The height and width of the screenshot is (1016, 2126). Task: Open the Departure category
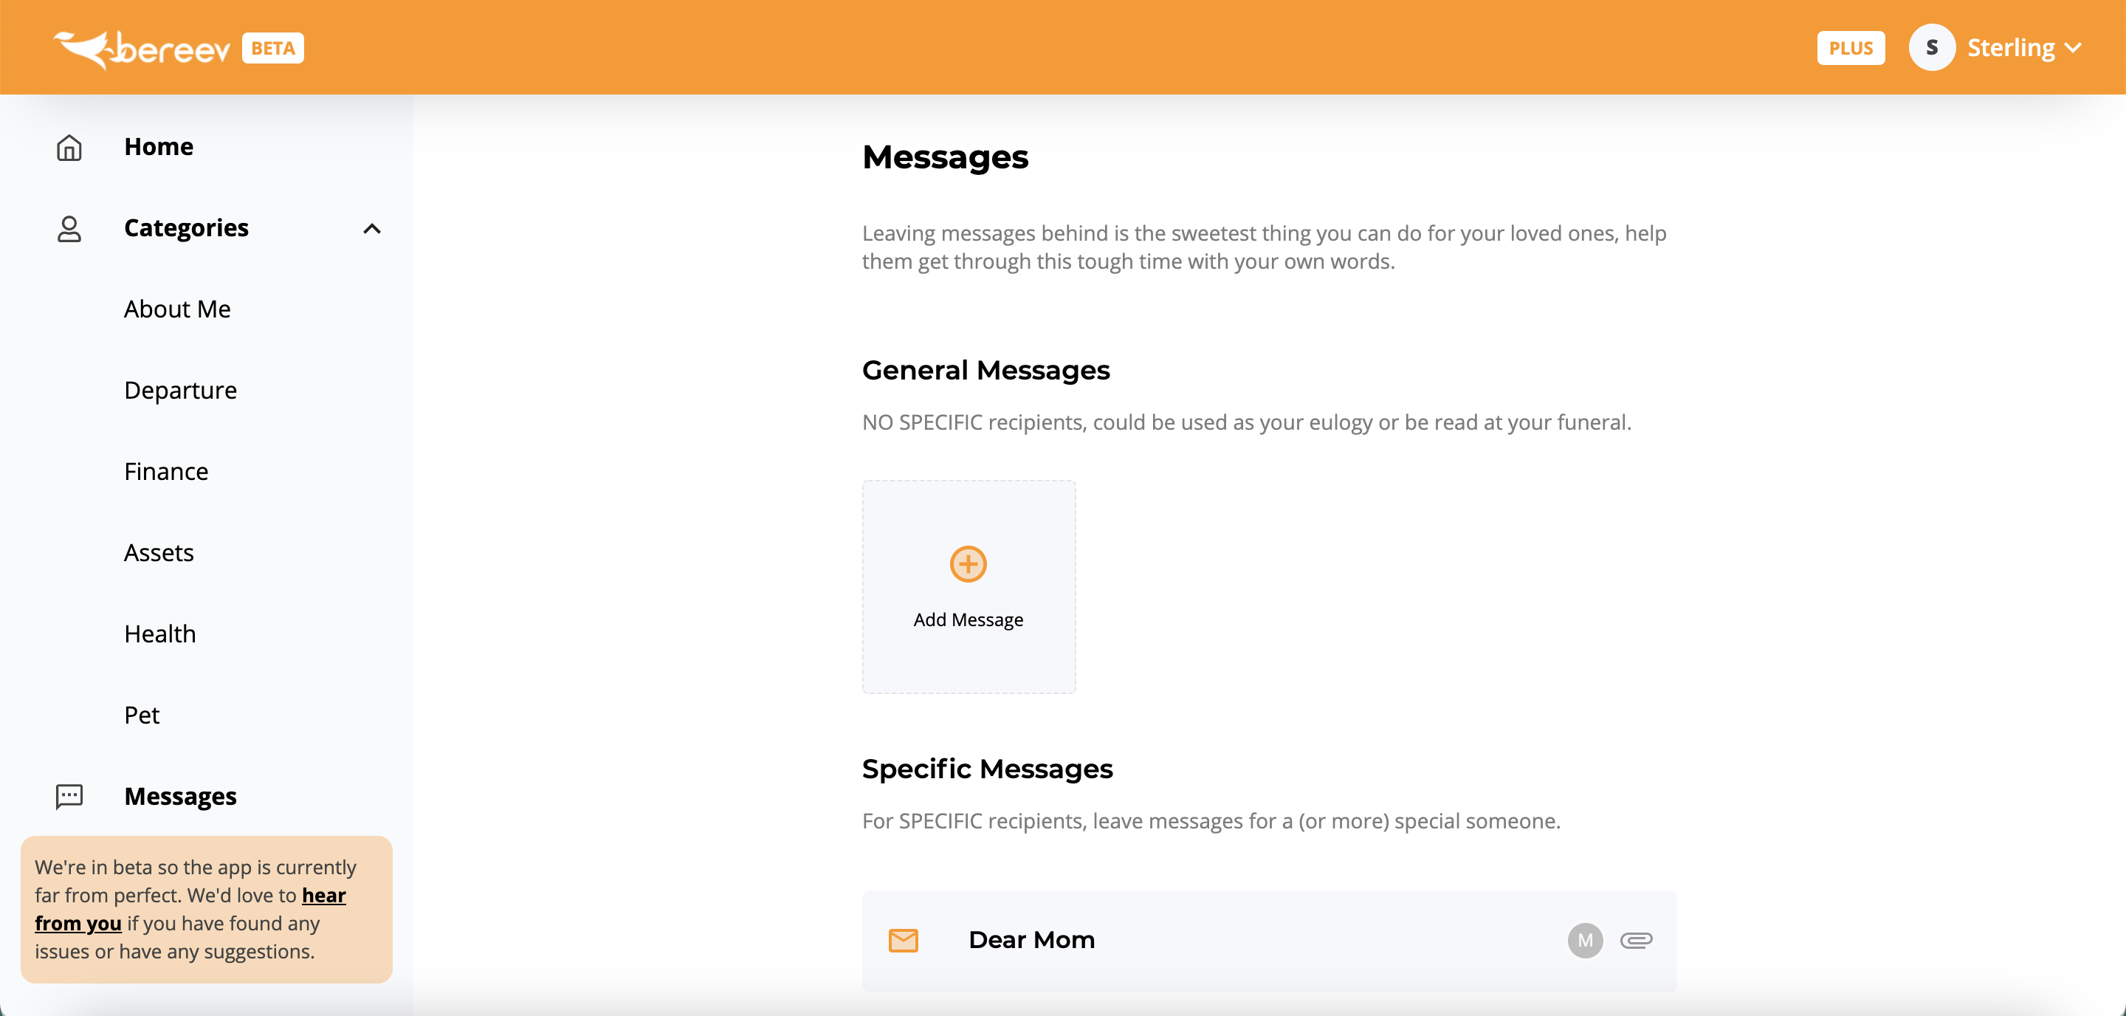tap(181, 391)
